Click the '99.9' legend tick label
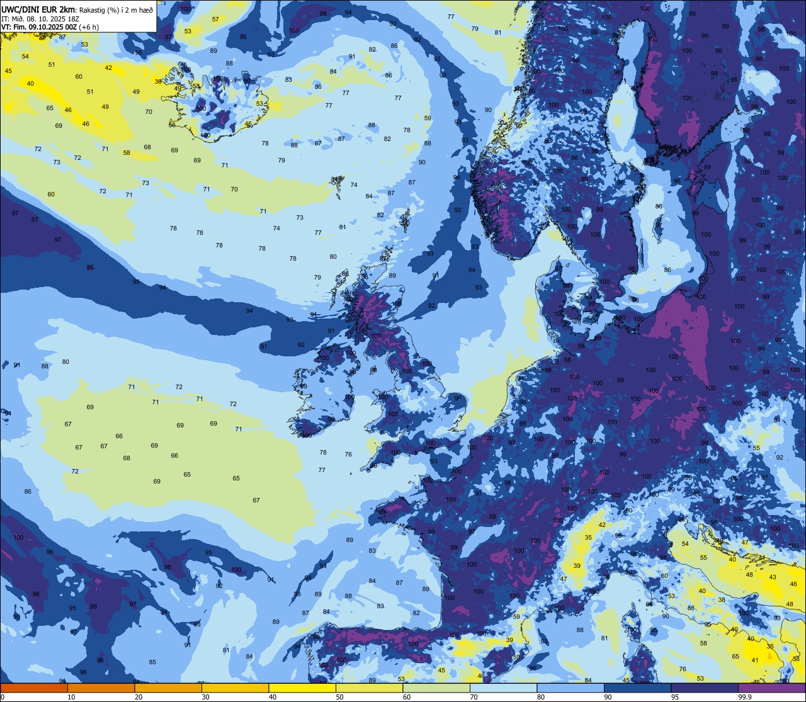806x702 pixels. click(746, 697)
